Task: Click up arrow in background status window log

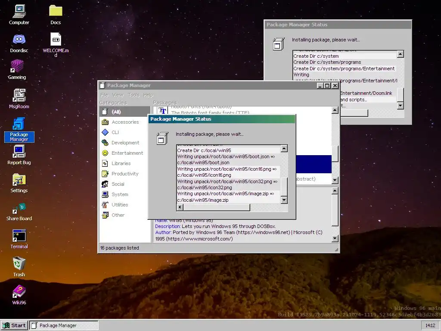Action: (x=401, y=54)
